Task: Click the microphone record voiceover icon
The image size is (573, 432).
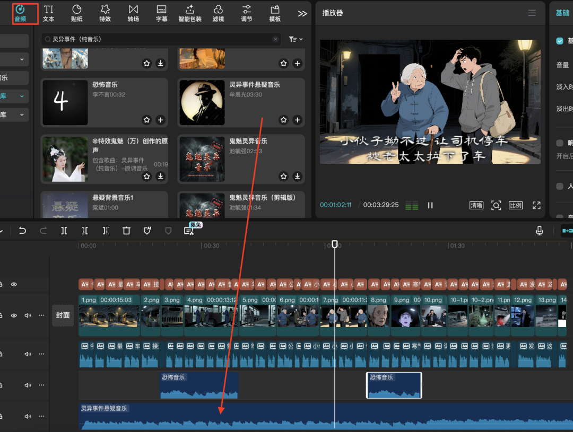Action: click(x=539, y=231)
